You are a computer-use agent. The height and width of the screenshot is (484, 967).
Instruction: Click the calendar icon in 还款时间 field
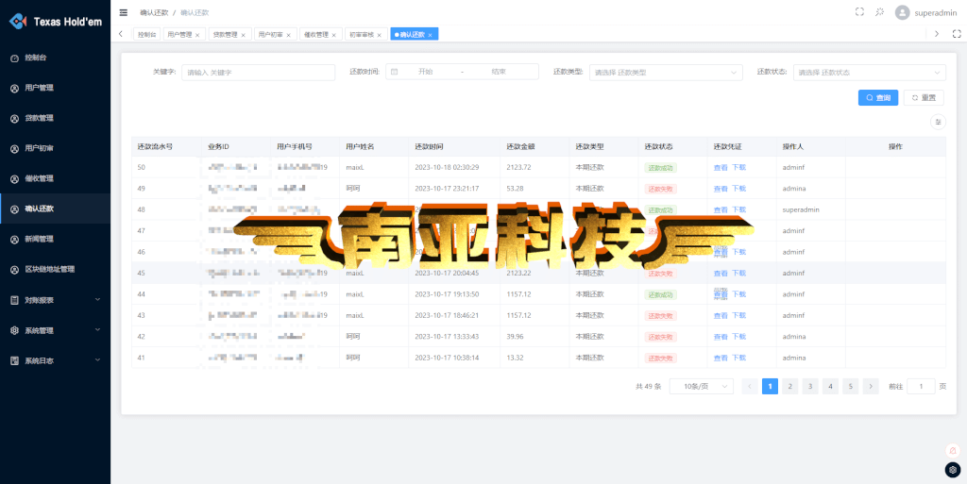click(x=394, y=72)
